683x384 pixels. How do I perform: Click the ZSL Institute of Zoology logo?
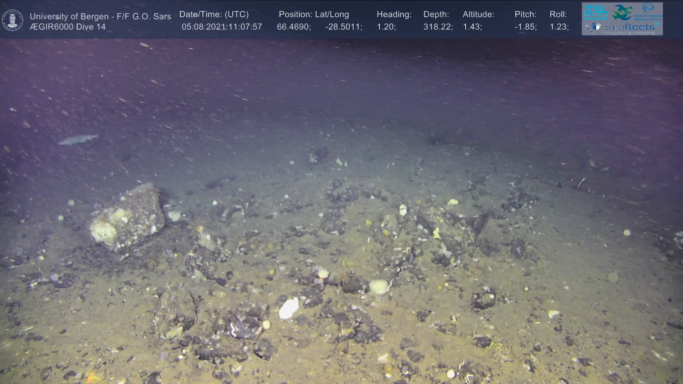click(x=596, y=12)
